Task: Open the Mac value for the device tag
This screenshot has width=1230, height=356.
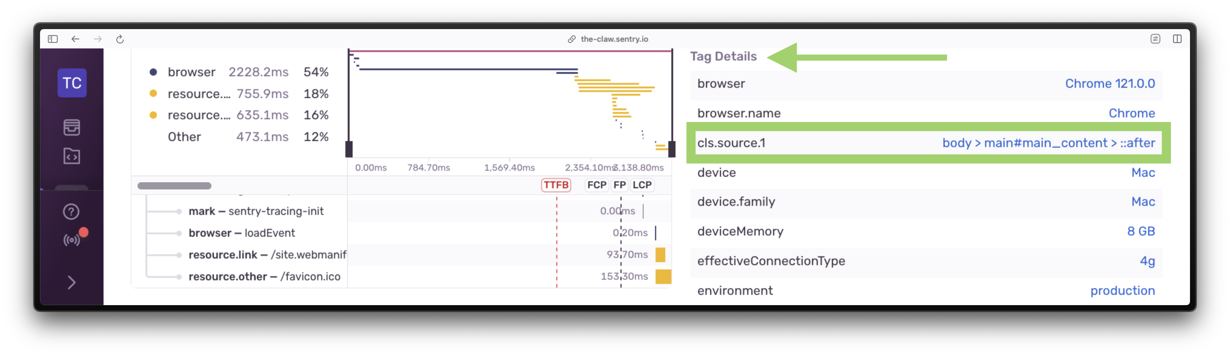Action: pos(1143,172)
